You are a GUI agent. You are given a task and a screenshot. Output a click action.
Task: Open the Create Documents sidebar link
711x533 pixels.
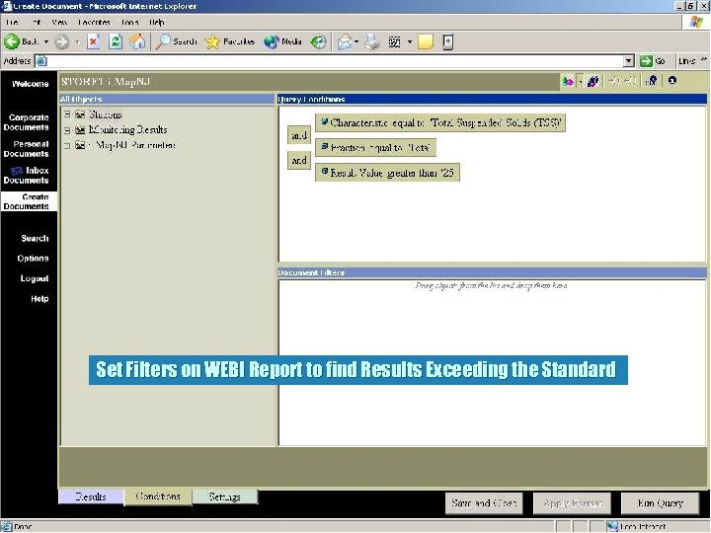click(x=29, y=201)
